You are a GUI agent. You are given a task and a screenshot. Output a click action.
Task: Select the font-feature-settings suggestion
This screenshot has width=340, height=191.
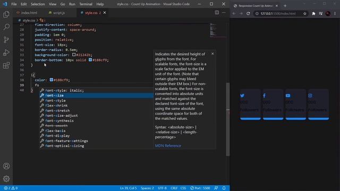[x=96, y=141]
